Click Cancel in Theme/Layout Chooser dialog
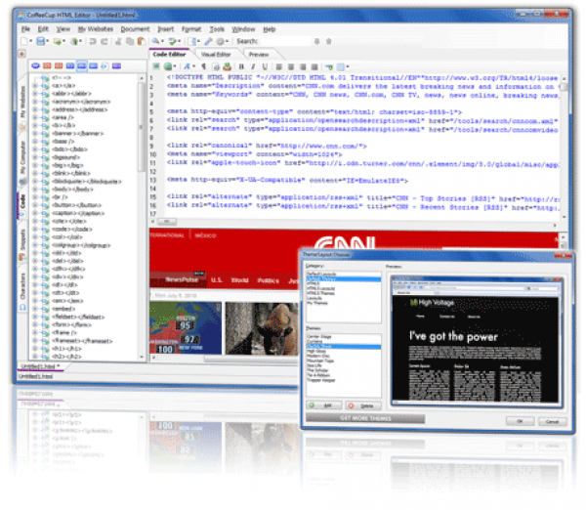This screenshot has height=510, width=586. click(553, 421)
